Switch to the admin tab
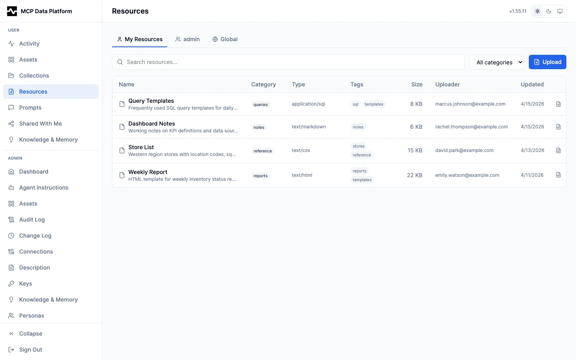The height and width of the screenshot is (360, 576). tap(188, 39)
